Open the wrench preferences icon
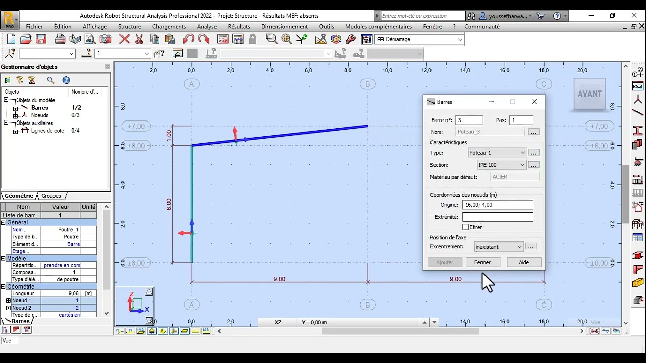Viewport: 646px width, 363px height. (351, 39)
